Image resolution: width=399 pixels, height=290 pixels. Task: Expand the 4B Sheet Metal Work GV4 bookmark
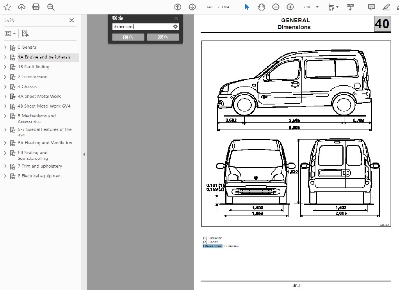point(5,106)
